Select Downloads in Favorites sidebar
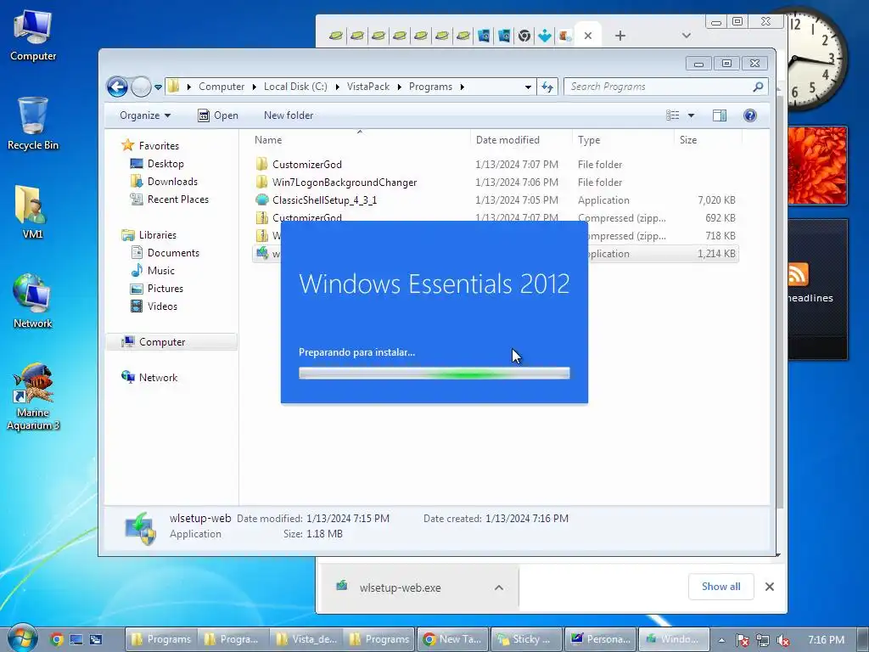This screenshot has width=869, height=652. (171, 182)
